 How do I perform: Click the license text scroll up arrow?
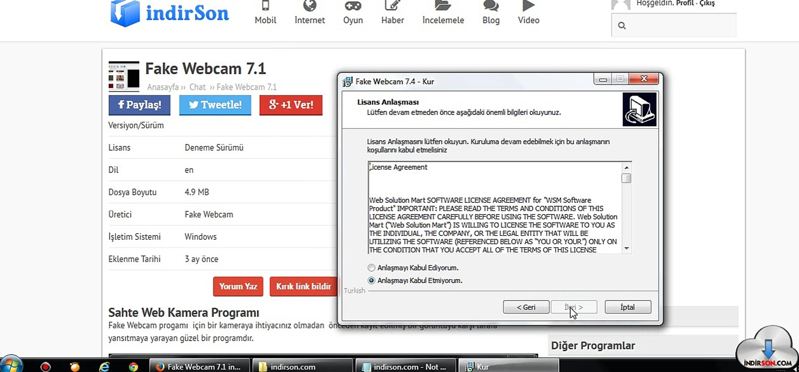tap(626, 167)
